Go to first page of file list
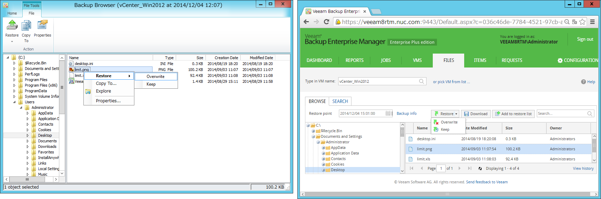Screen dimensions: 601x199 coord(411,168)
